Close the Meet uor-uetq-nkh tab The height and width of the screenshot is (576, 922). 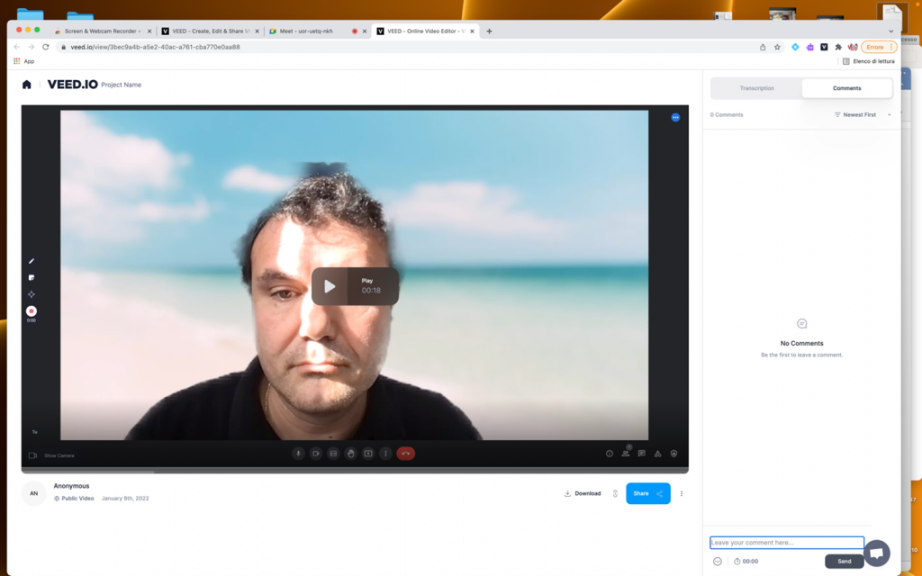pyautogui.click(x=365, y=31)
